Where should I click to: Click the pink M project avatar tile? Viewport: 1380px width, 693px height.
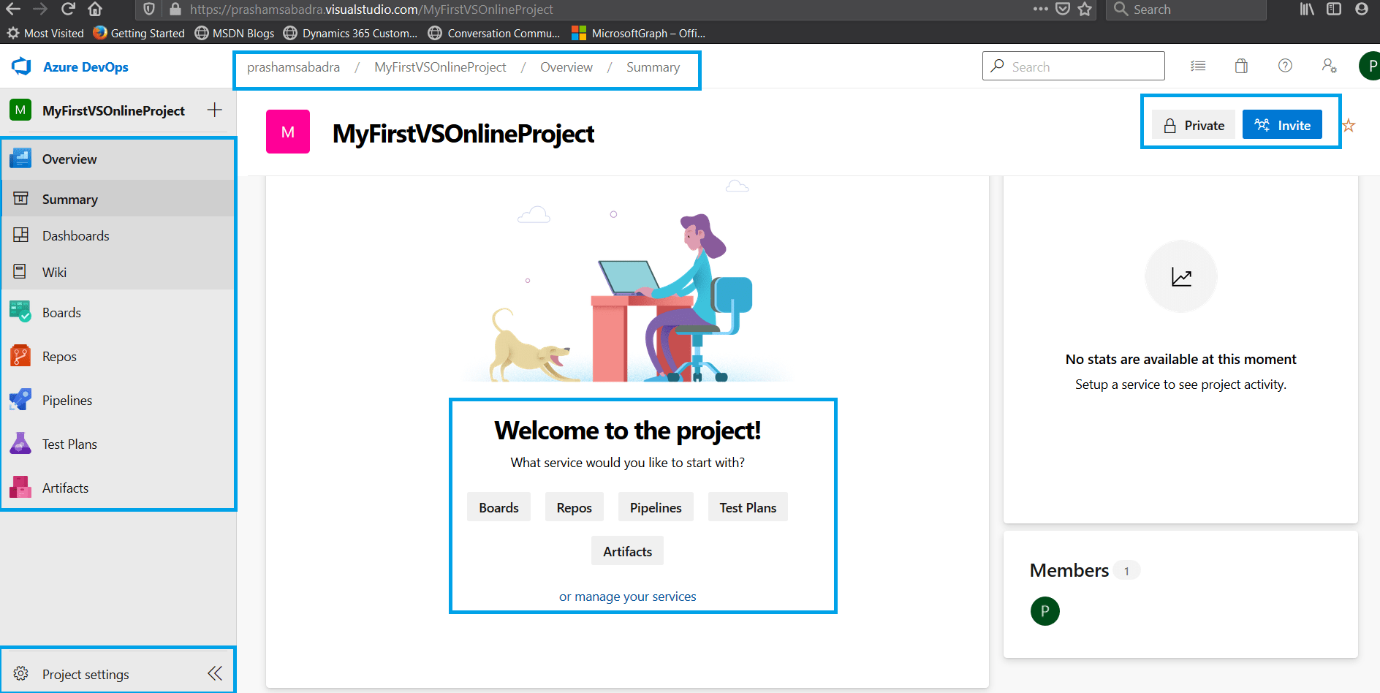pyautogui.click(x=288, y=132)
